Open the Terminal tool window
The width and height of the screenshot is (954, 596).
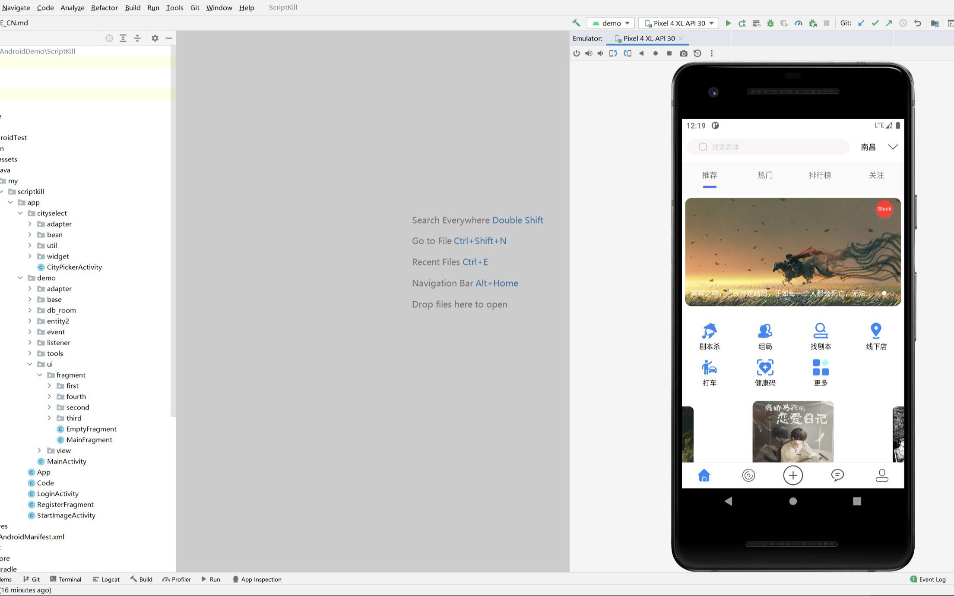pyautogui.click(x=66, y=579)
